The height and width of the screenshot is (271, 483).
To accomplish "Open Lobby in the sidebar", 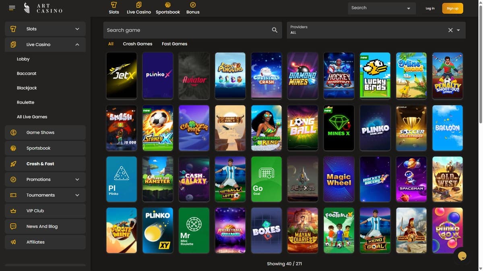I will pyautogui.click(x=23, y=59).
